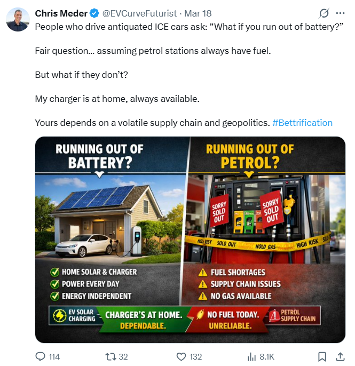
Task: Click the 32 reposts count
Action: (123, 356)
